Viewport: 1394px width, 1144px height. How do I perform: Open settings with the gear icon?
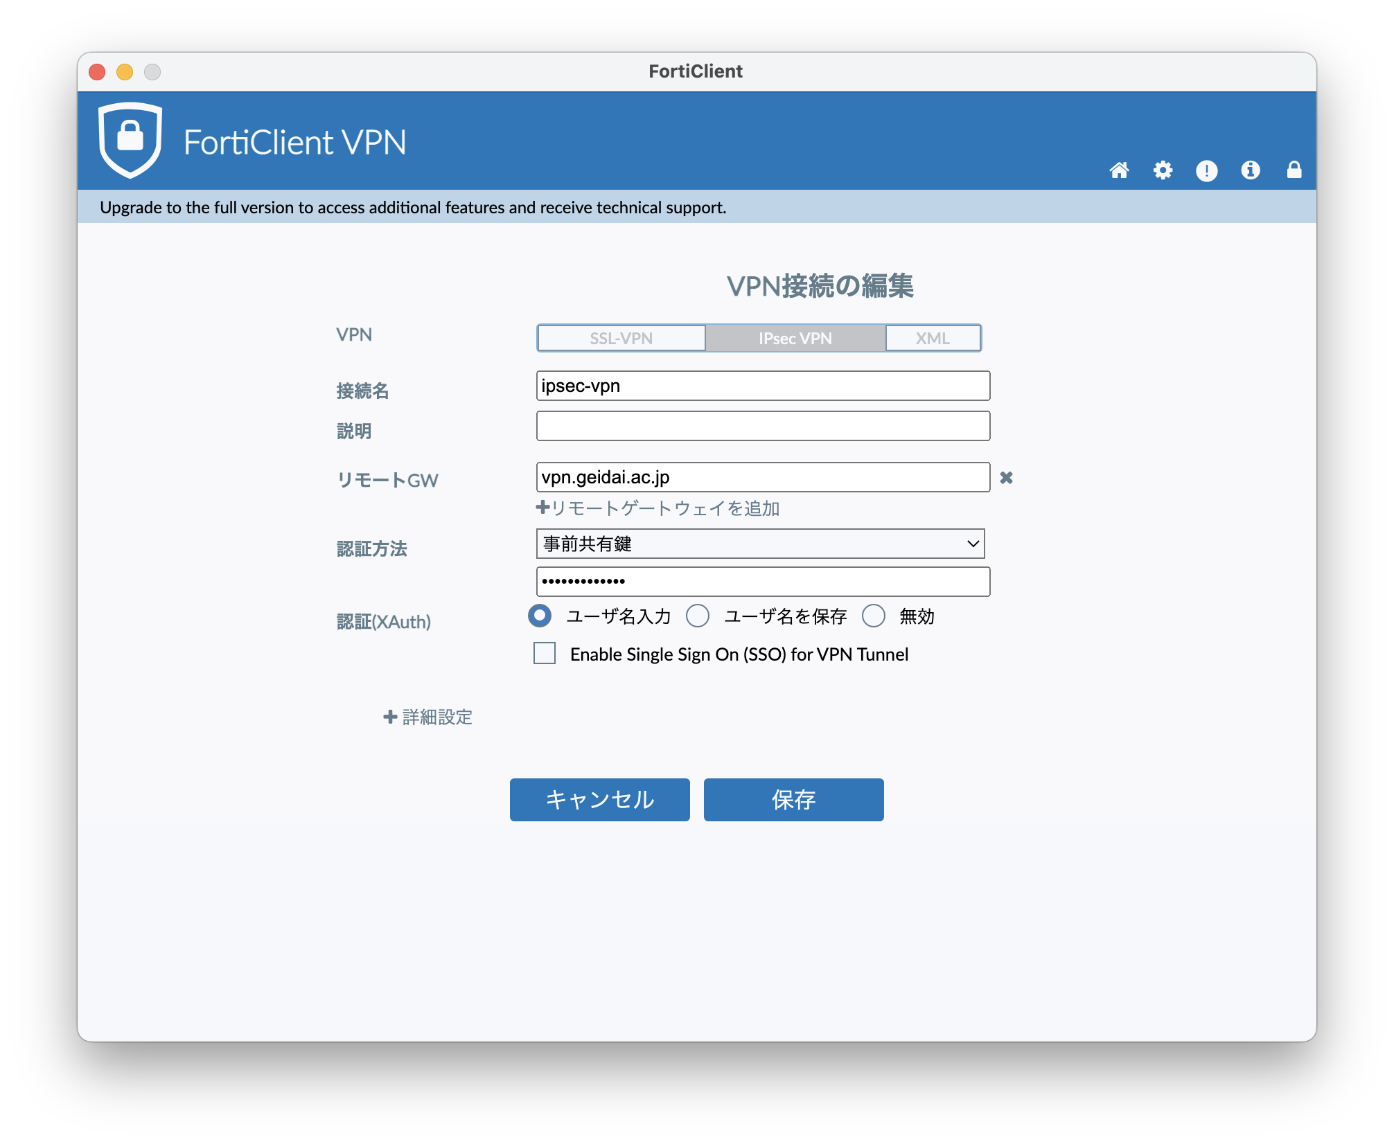[1163, 170]
